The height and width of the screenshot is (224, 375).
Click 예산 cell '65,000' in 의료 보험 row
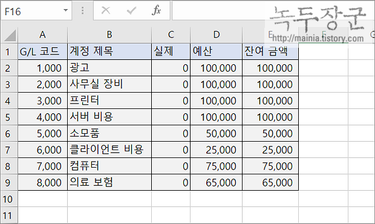(216, 182)
